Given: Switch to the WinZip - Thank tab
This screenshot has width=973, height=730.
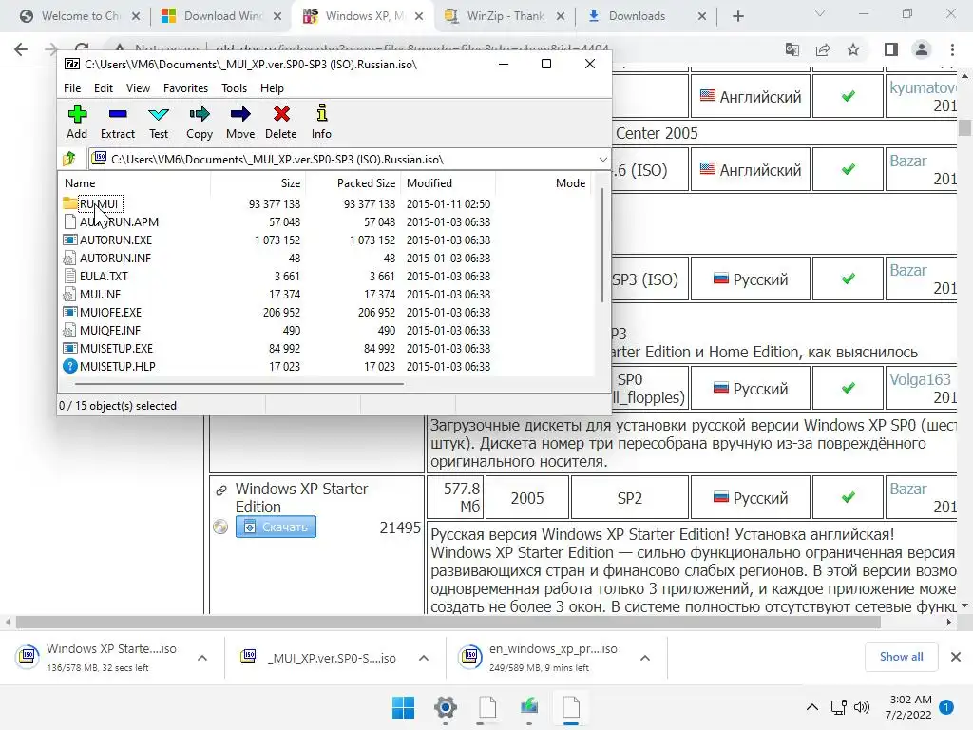Looking at the screenshot, I should [506, 16].
